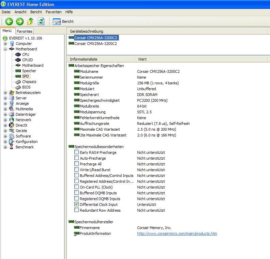Switch to the Menü tab
Screen dimensions: 270x259
tap(7, 31)
